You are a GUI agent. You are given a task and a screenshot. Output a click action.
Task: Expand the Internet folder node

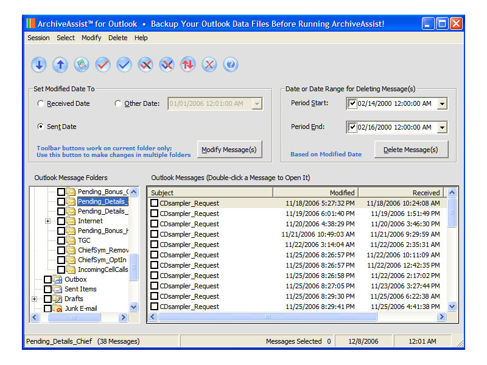47,221
